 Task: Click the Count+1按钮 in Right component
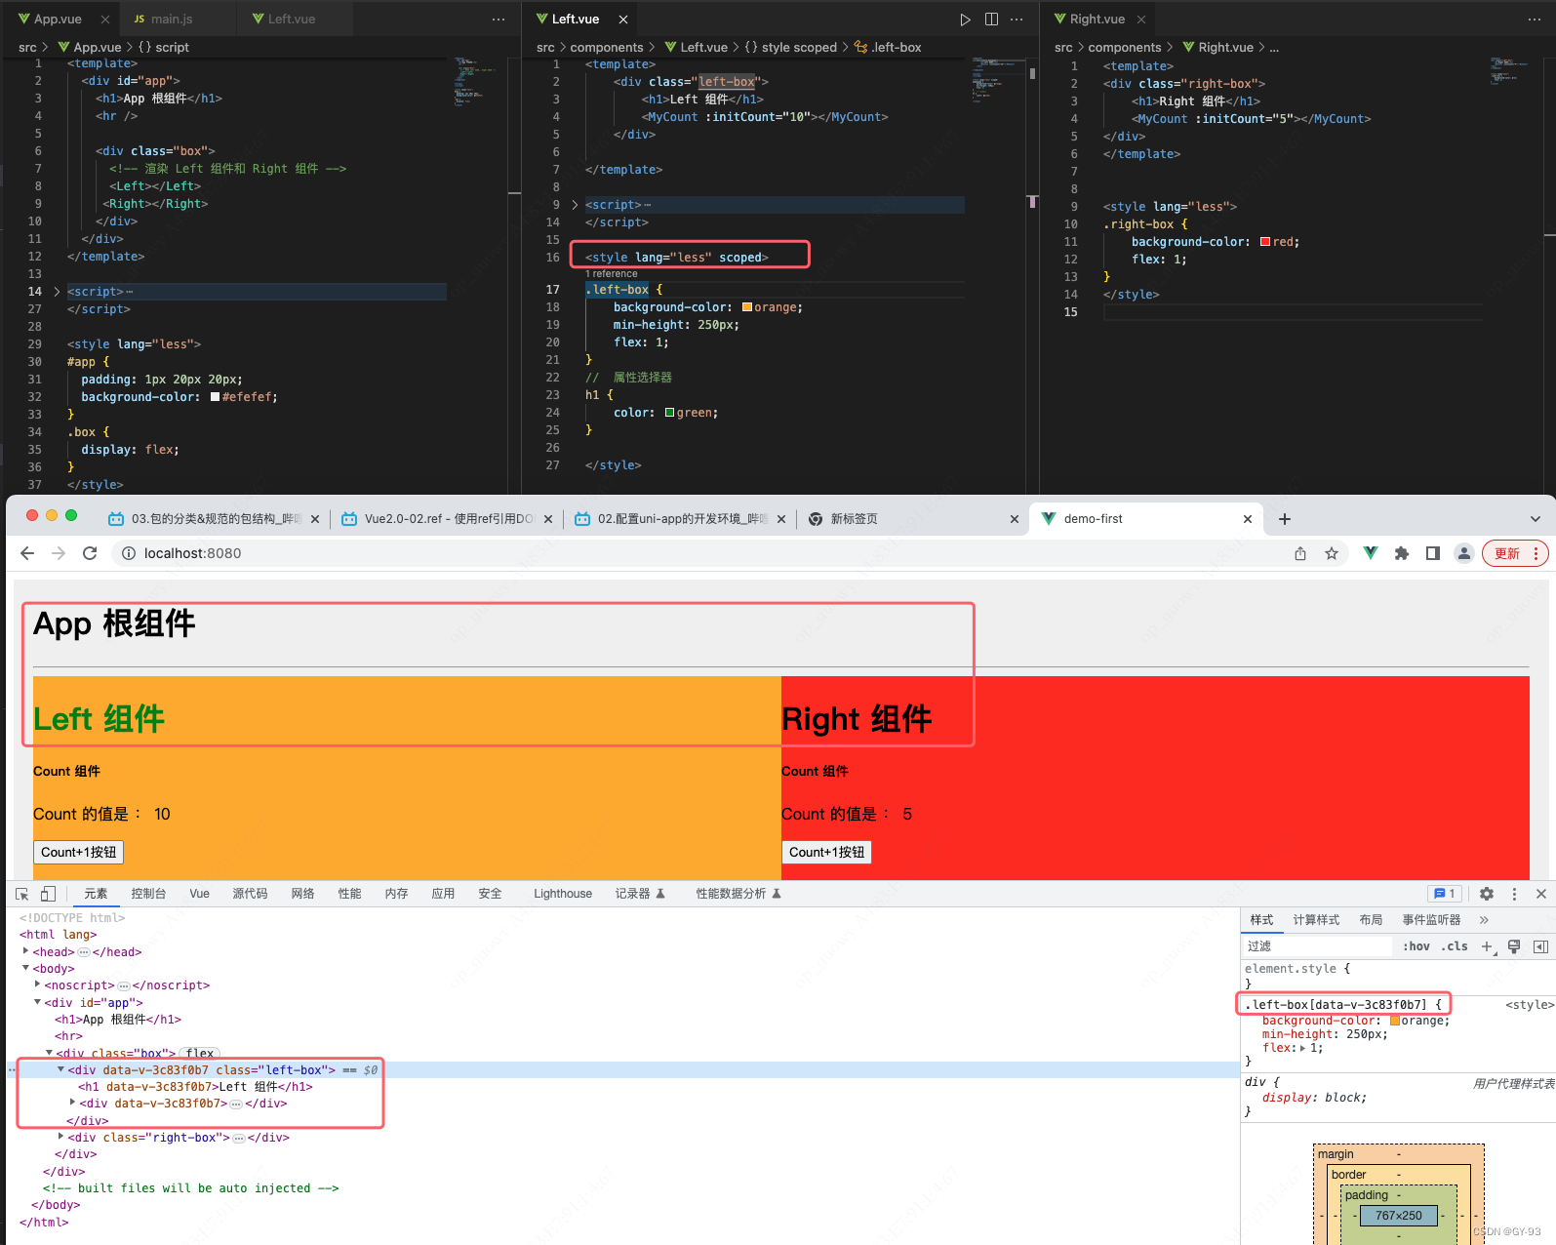pos(826,852)
